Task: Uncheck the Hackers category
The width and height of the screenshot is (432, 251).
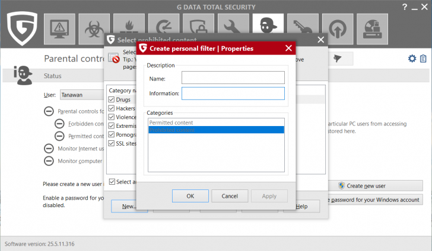Action: tap(112, 108)
